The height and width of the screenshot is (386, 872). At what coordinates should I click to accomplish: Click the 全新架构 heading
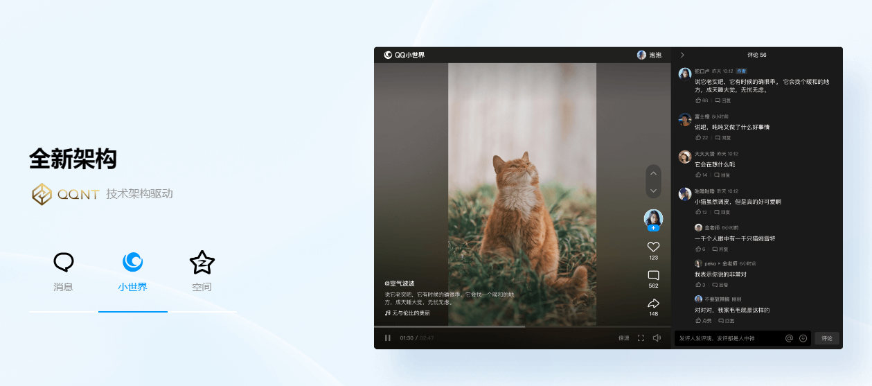tap(73, 159)
